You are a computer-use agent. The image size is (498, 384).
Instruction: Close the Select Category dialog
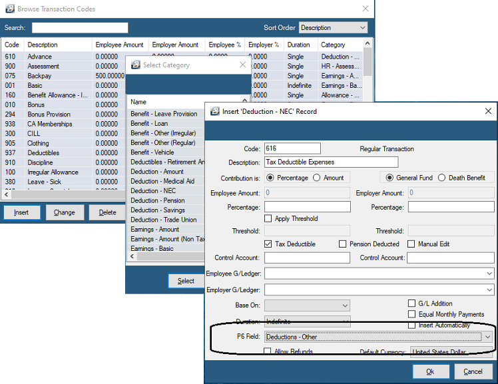coord(242,65)
